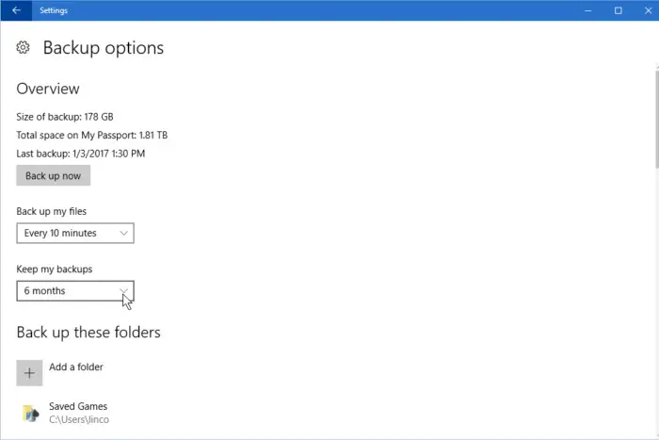Minimize the Settings window

pos(588,10)
